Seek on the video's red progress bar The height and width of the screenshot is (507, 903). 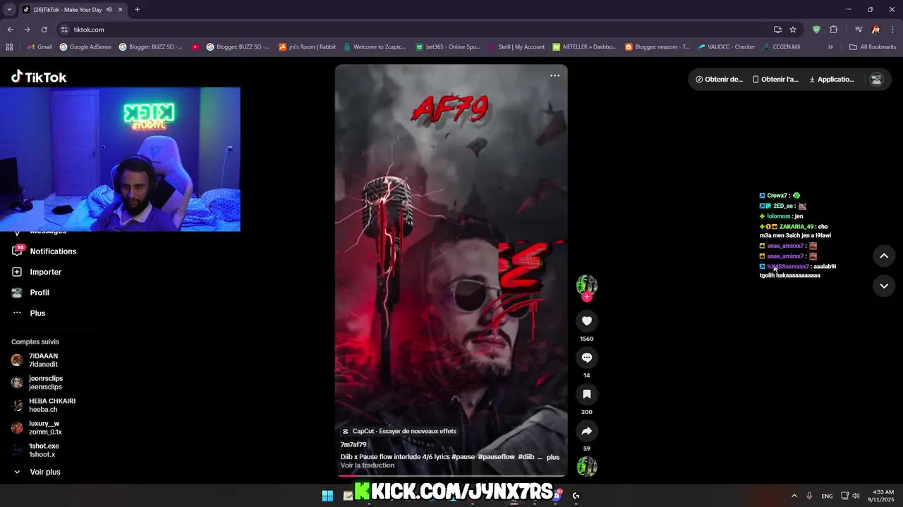tap(451, 475)
